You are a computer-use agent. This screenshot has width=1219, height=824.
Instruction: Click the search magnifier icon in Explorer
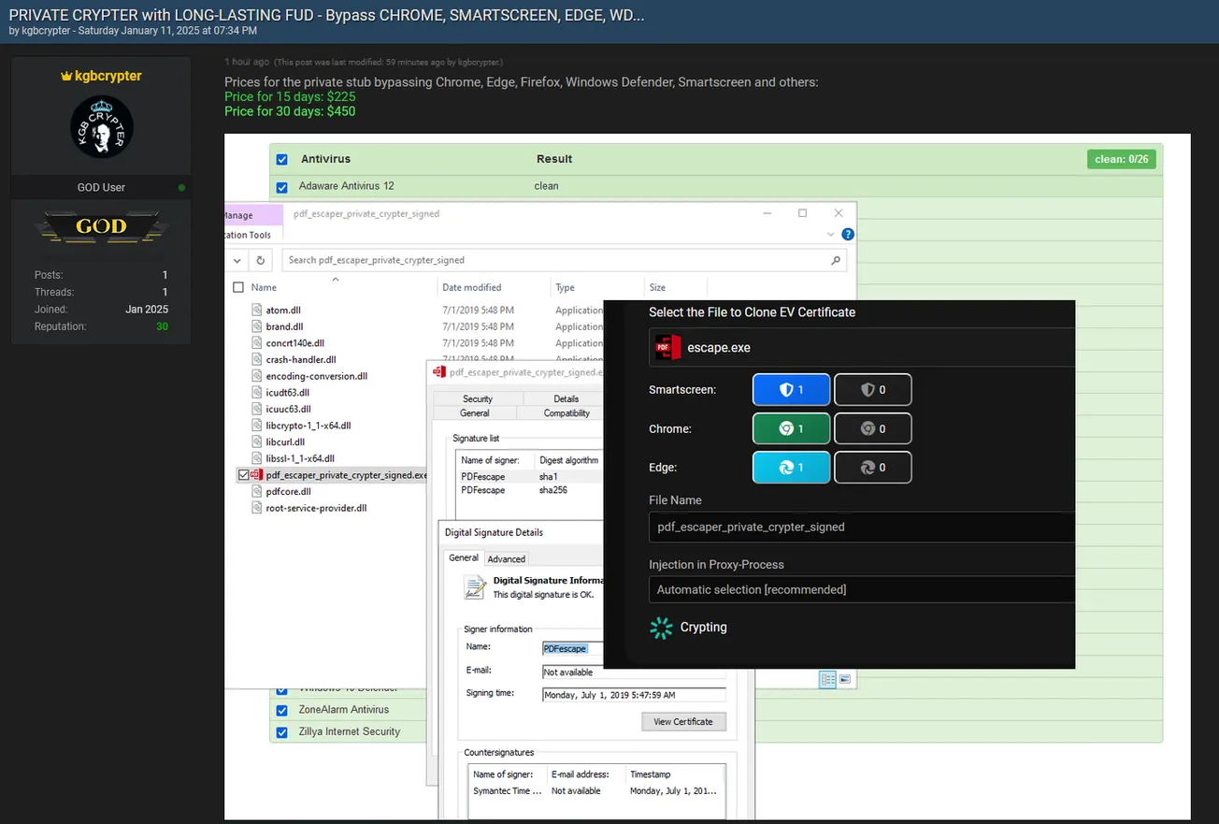836,260
